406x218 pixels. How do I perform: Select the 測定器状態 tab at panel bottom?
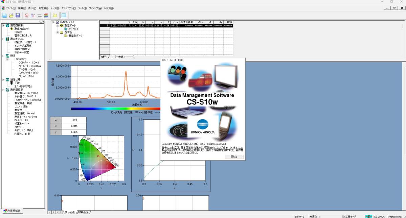[x=12, y=211]
